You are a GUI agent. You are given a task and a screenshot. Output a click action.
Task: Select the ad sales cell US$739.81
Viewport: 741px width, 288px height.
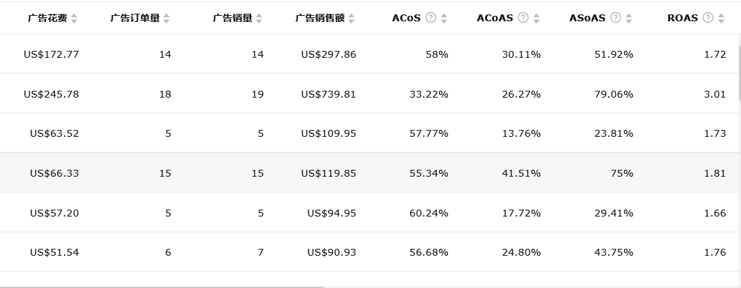tap(329, 94)
